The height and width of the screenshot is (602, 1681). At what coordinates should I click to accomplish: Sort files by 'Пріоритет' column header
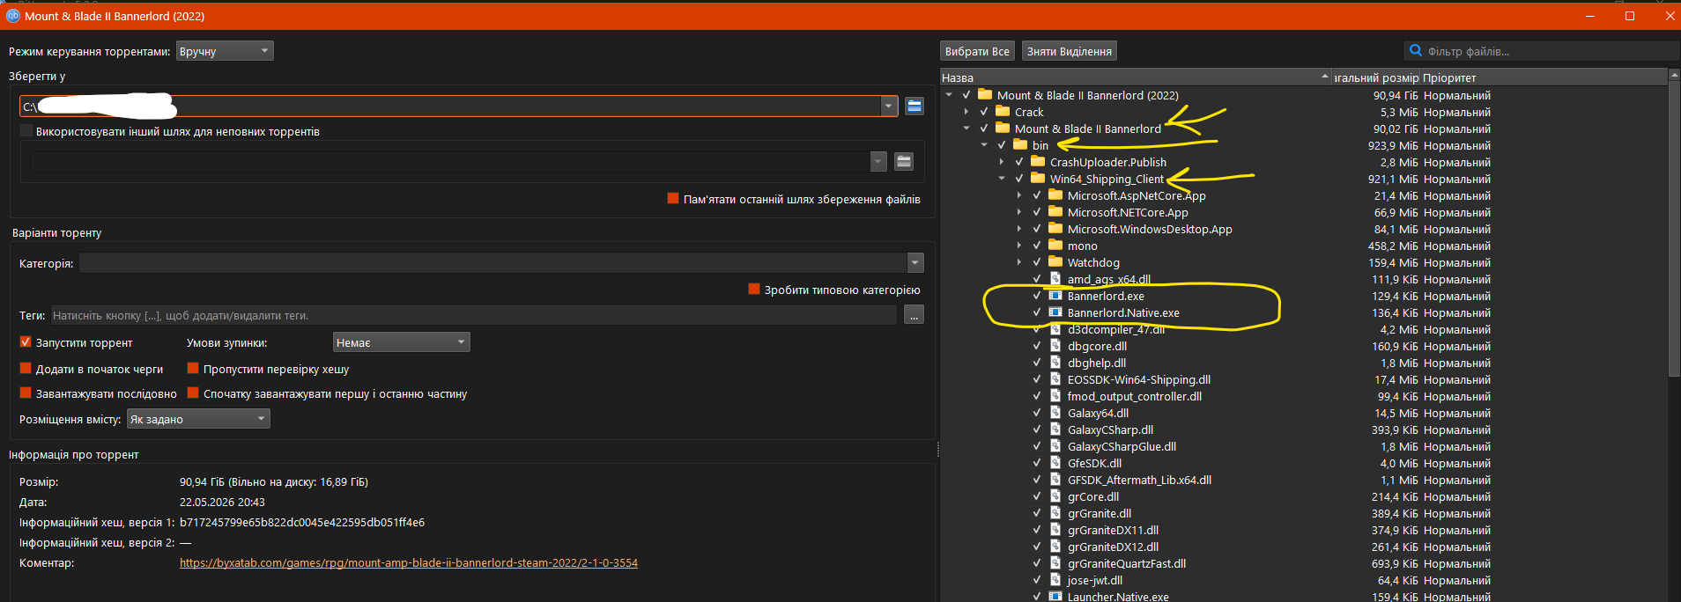[1544, 77]
